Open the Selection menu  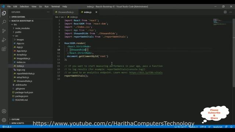(24, 7)
